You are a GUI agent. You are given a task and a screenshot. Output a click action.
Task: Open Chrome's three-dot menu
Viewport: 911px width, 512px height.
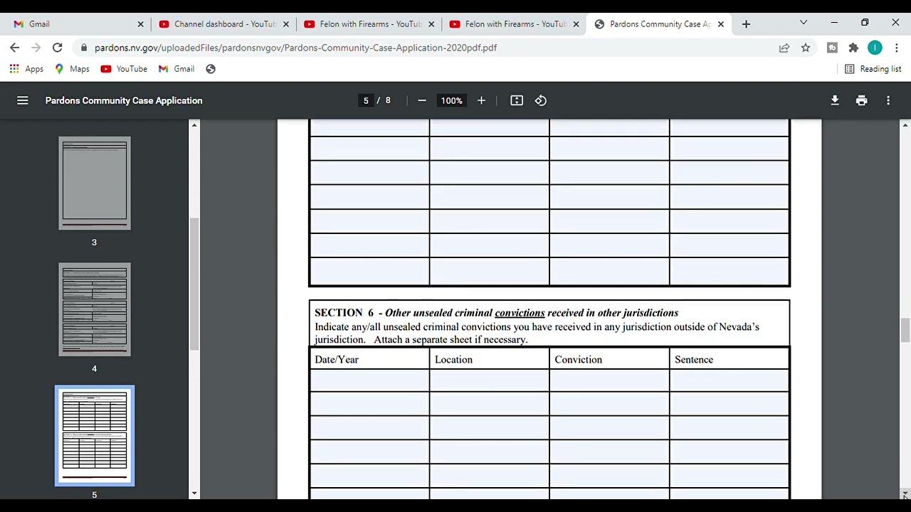click(897, 48)
